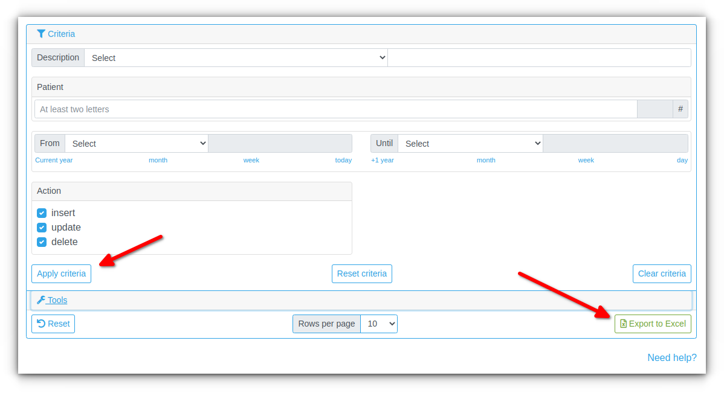Export results using Export to Excel
The width and height of the screenshot is (724, 393).
(653, 324)
